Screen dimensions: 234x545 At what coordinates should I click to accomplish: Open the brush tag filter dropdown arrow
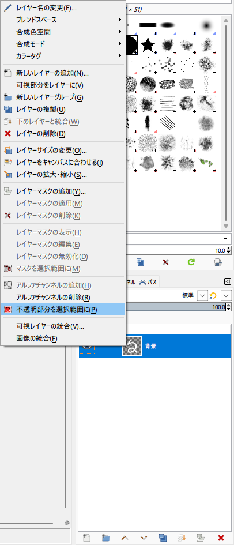click(225, 239)
